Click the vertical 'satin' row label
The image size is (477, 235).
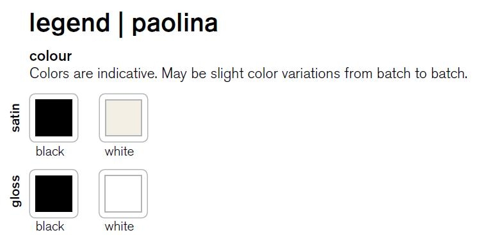(15, 118)
